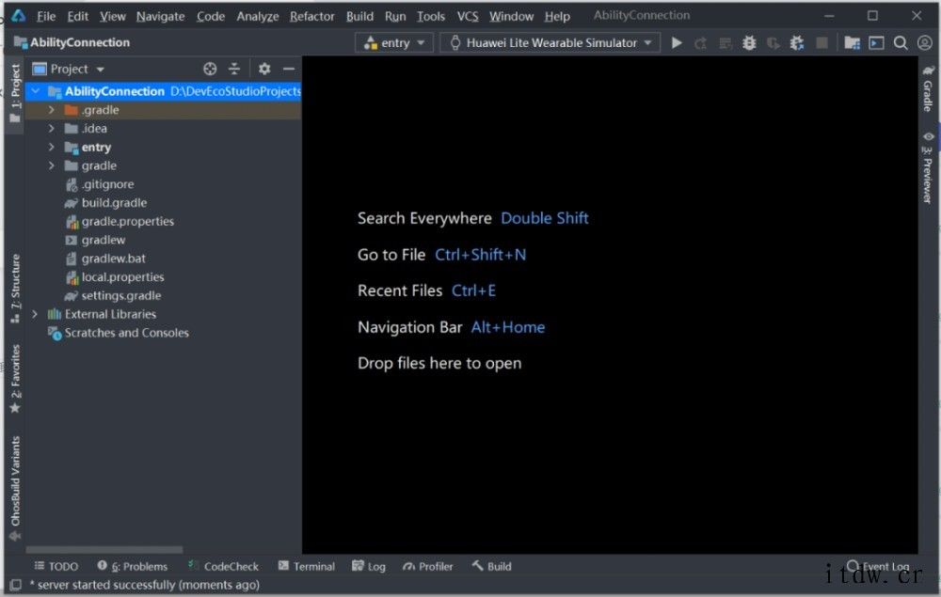Click the DevEco Studio logo icon

18,16
